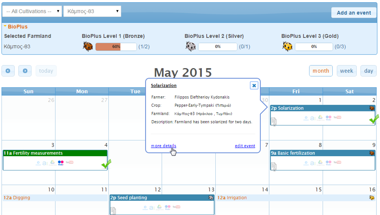Image resolution: width=380 pixels, height=215 pixels.
Task: Click YouTube icon in Solarization event
Action: (x=337, y=117)
